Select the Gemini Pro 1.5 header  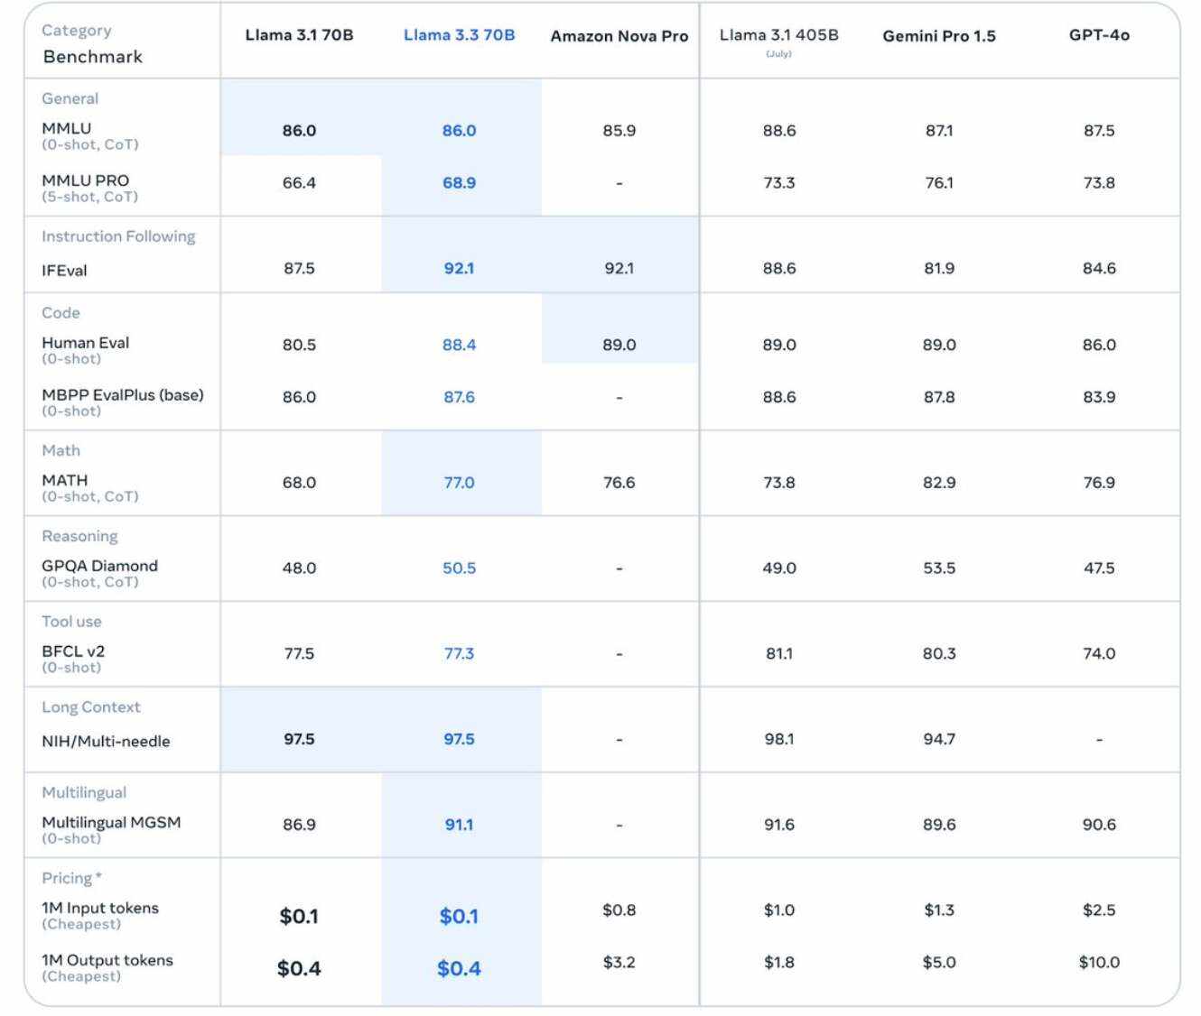pos(938,36)
